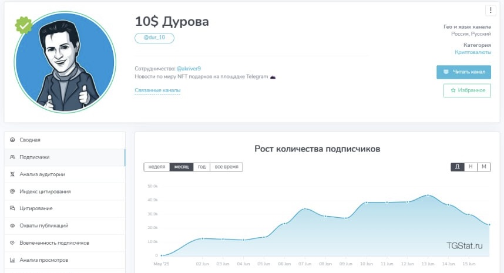Image resolution: width=504 pixels, height=273 pixels.
Task: Open the Сводная section
Action: click(65, 140)
